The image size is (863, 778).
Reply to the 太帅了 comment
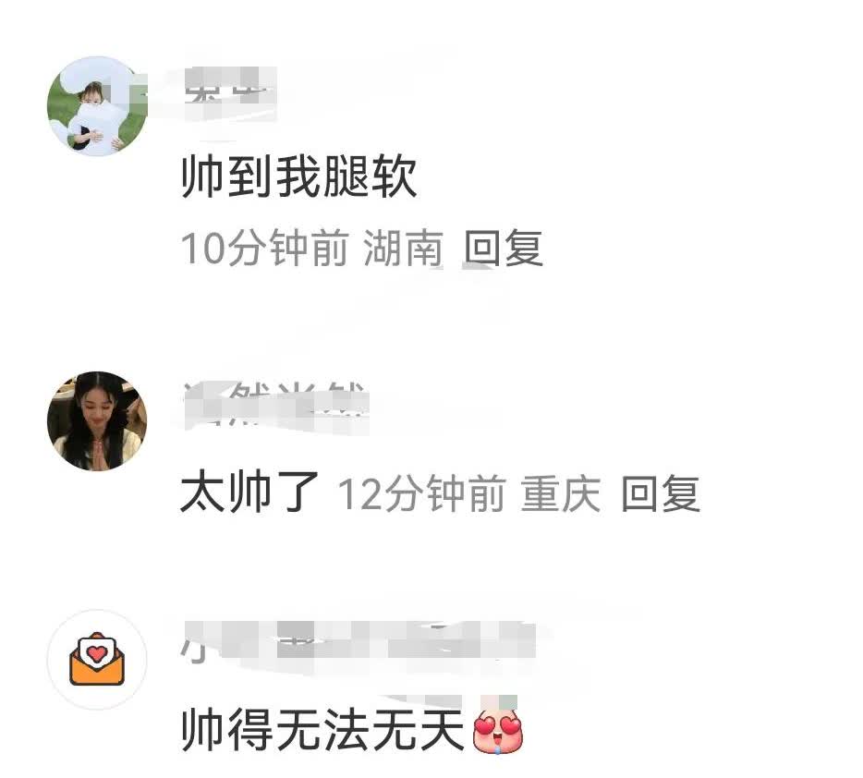(x=661, y=493)
